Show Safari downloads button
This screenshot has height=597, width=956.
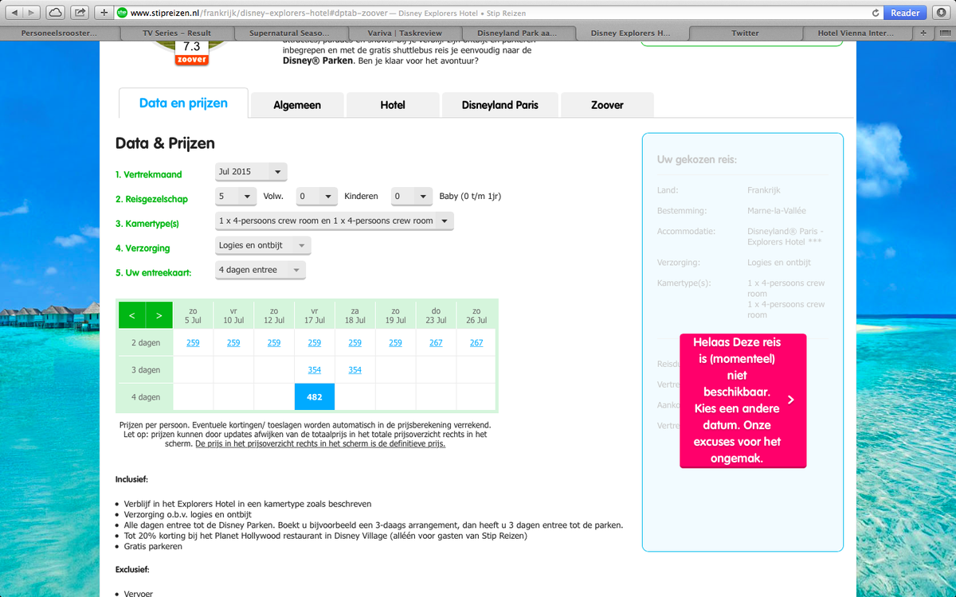click(940, 13)
